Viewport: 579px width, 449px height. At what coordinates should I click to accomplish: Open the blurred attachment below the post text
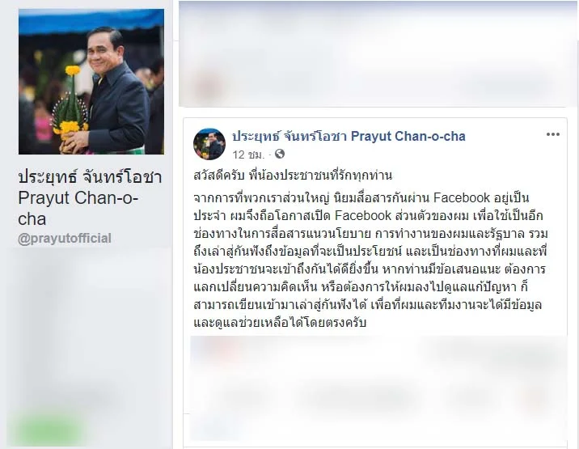pyautogui.click(x=378, y=388)
